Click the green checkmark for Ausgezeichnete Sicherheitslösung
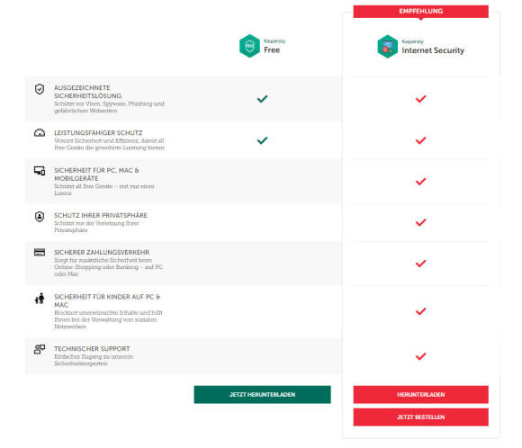Screen dimensions: 522x448 click(262, 99)
